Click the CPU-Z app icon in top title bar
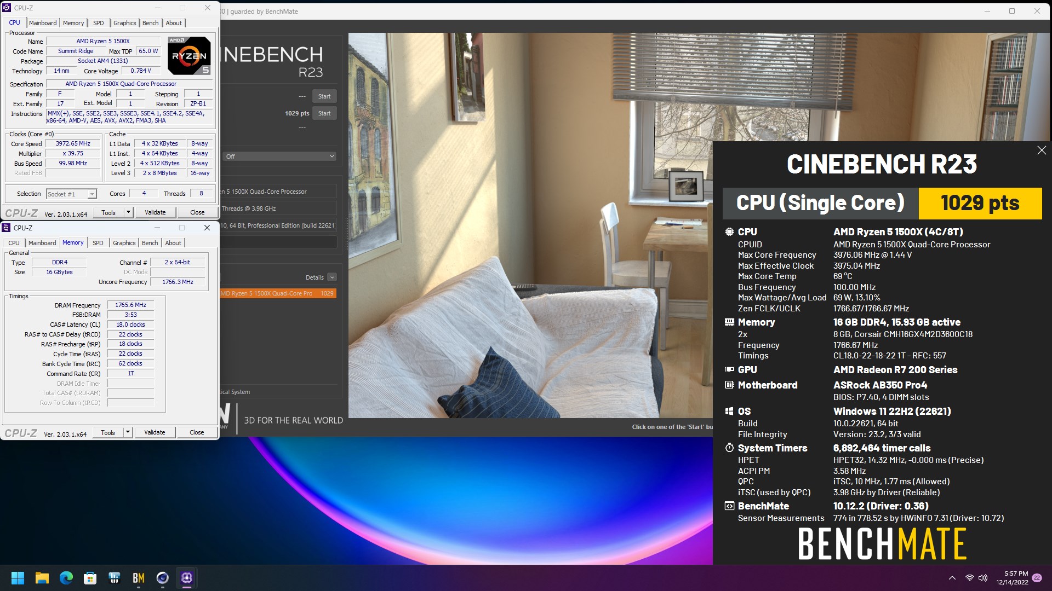 [7, 8]
